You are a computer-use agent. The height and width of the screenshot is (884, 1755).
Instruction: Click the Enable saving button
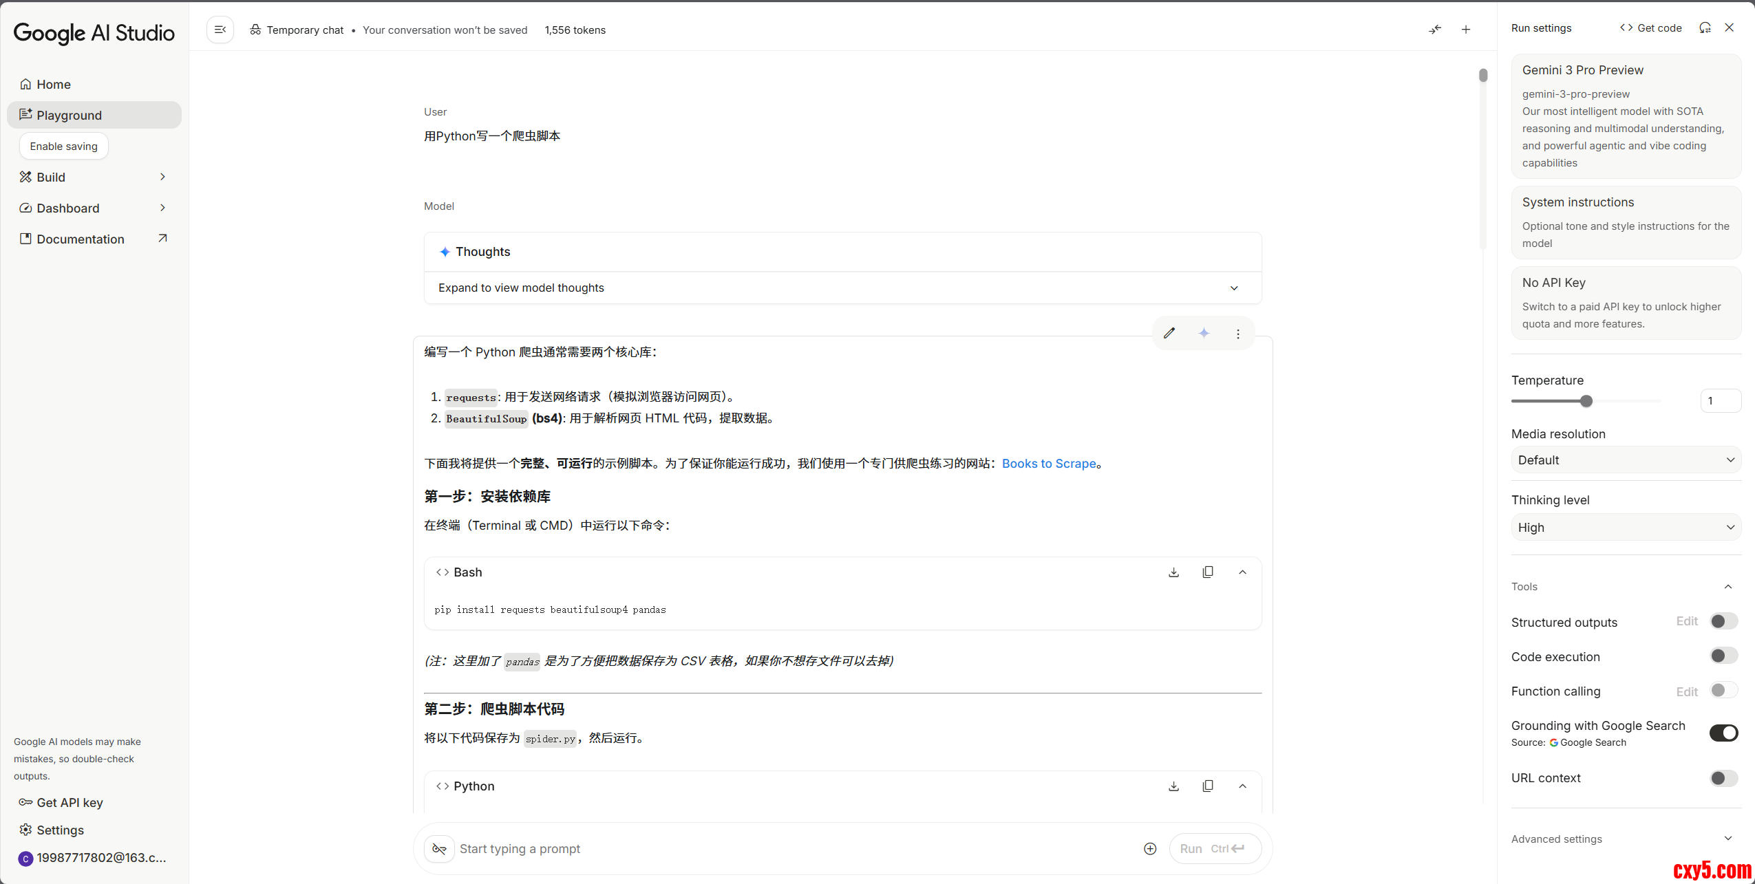tap(64, 147)
